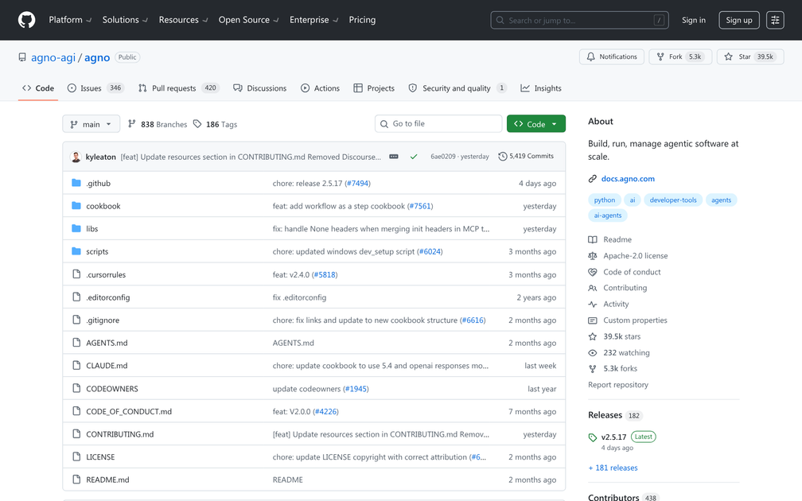
Task: Select the Projects tab
Action: [374, 88]
